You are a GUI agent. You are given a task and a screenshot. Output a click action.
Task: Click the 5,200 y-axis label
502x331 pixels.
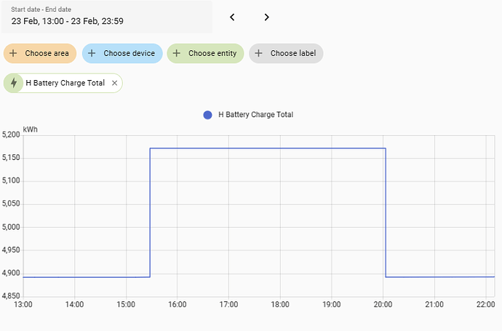click(11, 135)
